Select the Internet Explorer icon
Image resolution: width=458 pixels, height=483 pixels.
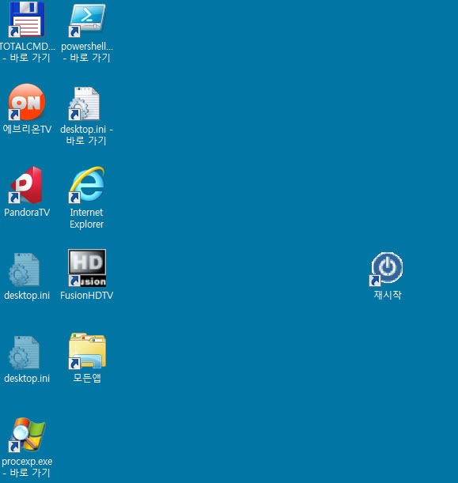pos(87,185)
